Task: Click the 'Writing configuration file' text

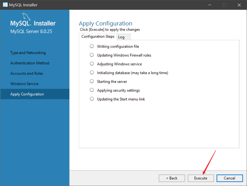Action: pyautogui.click(x=118, y=46)
